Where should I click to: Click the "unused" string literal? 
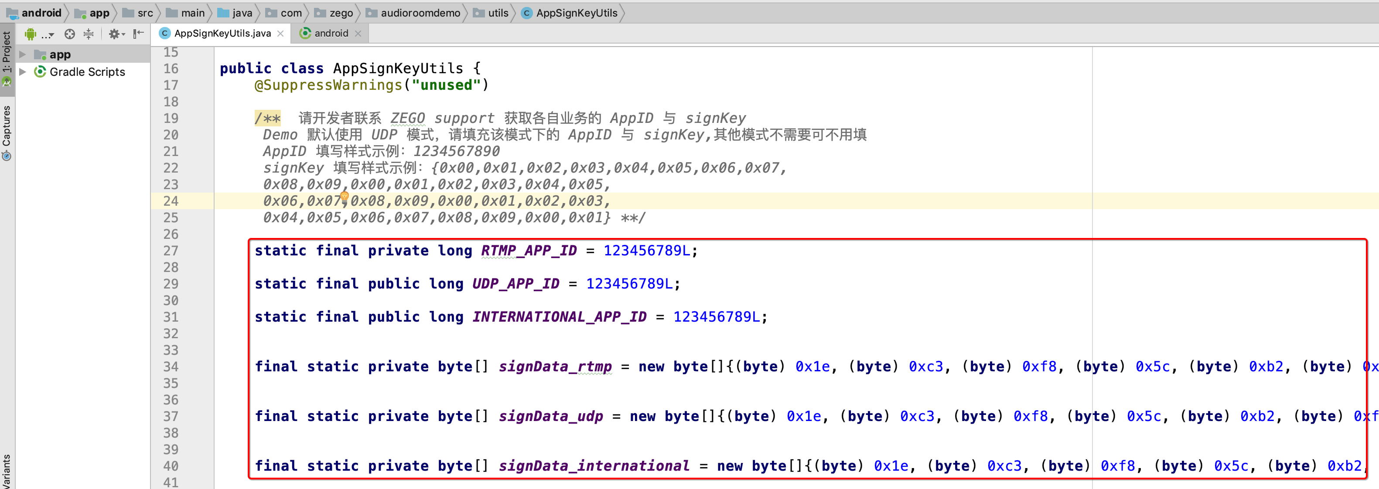(x=447, y=85)
